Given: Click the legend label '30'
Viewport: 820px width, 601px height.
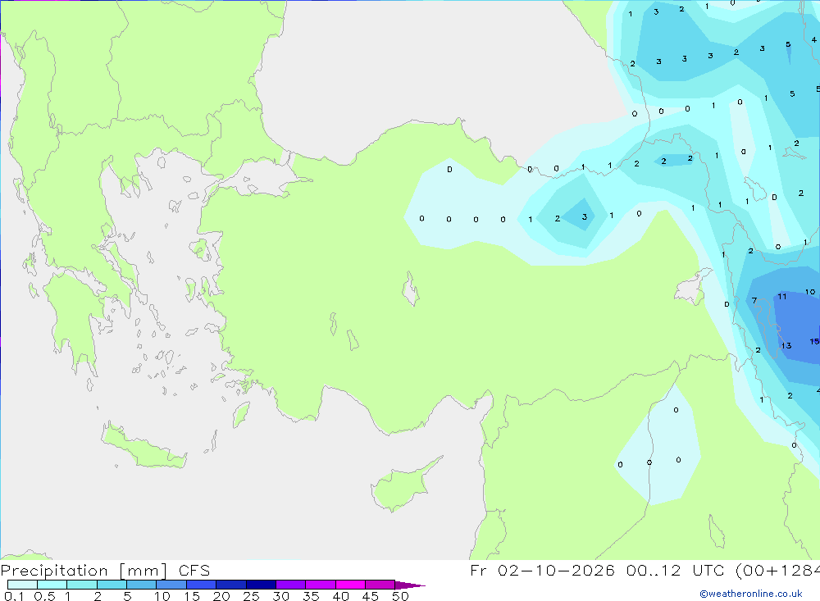Looking at the screenshot, I should click(280, 596).
